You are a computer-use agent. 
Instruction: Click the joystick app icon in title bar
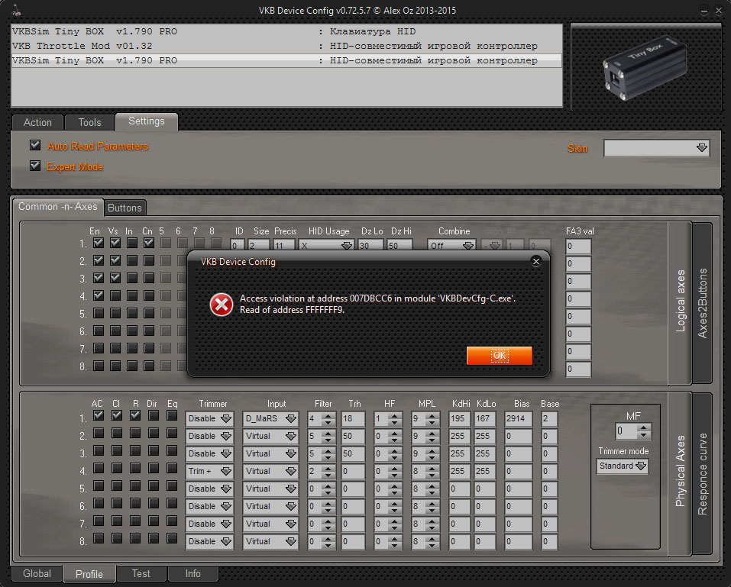(x=16, y=10)
